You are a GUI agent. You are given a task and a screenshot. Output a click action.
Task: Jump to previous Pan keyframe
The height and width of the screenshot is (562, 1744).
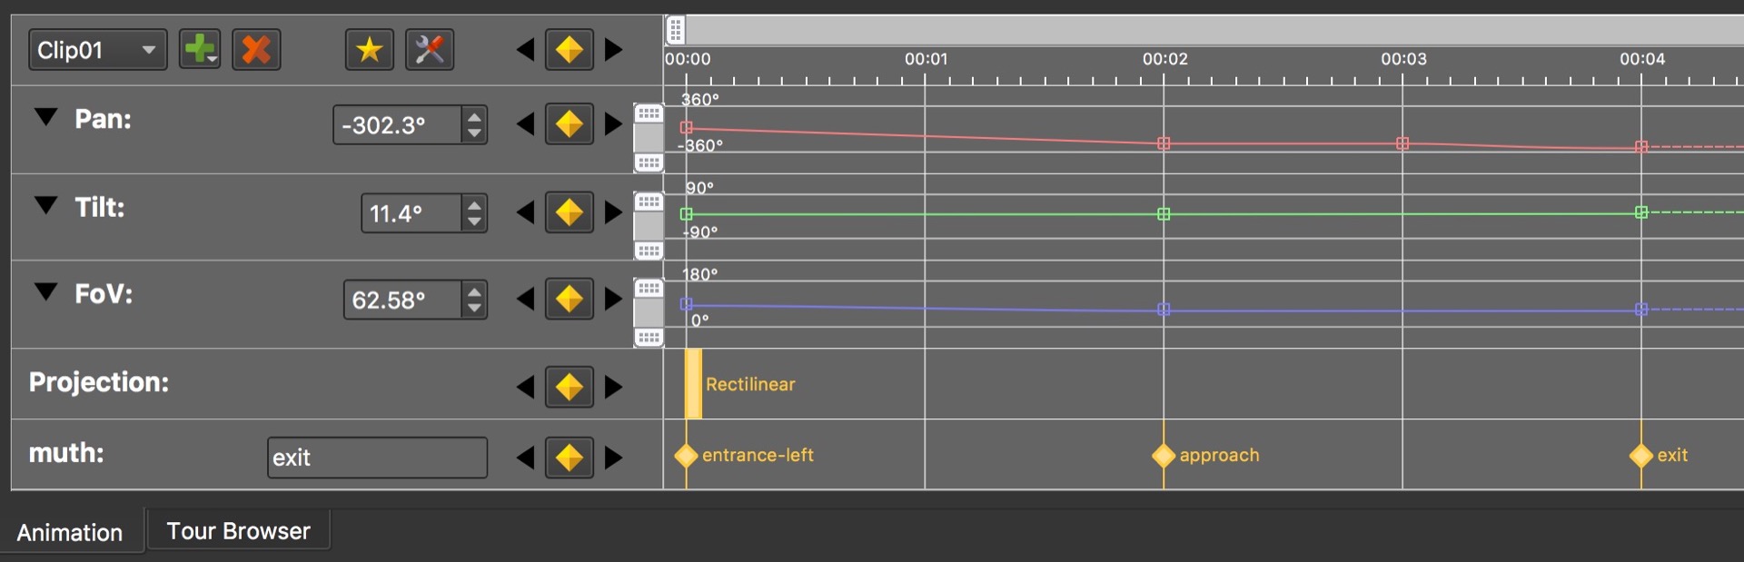click(524, 124)
